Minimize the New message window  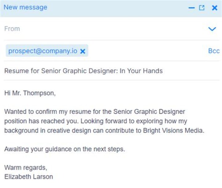pos(191,8)
